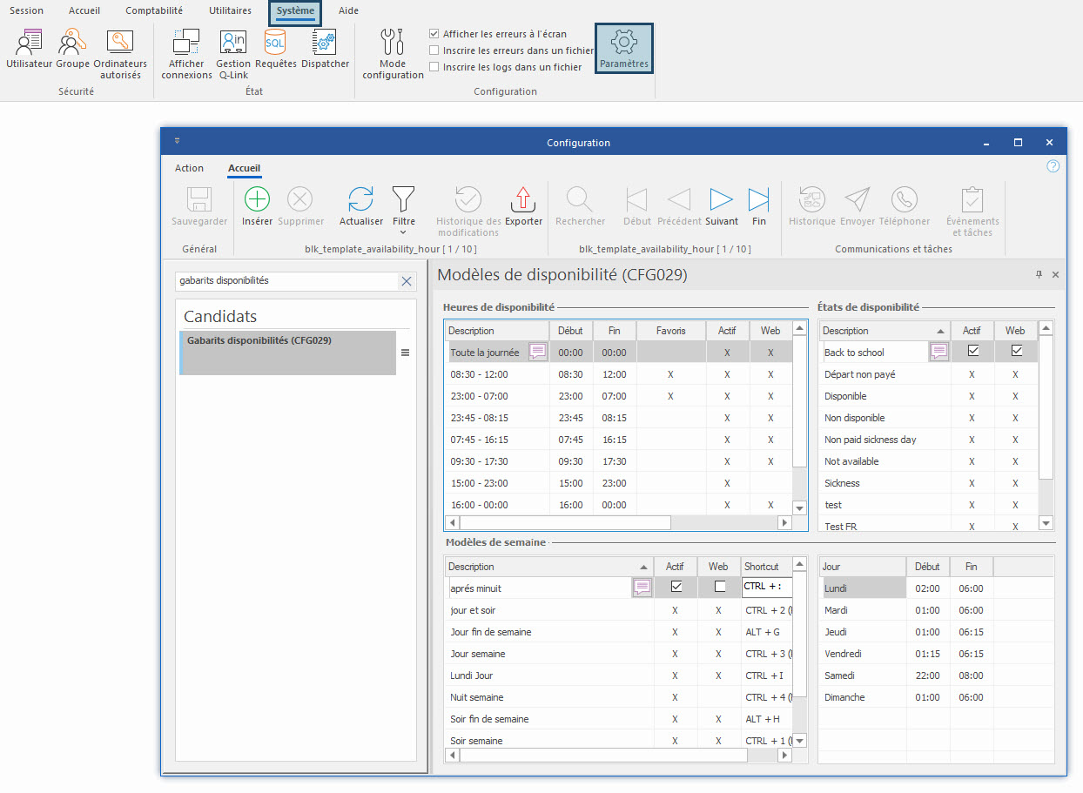
Task: Select the 'Jour fin de semaine' row
Action: [x=491, y=632]
